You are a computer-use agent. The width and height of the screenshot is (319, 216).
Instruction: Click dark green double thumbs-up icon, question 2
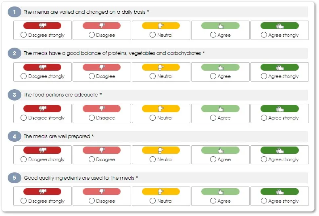(279, 67)
